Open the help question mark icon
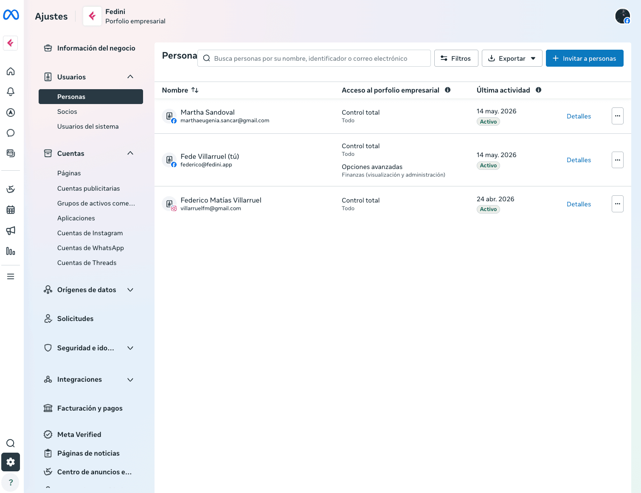Image resolution: width=641 pixels, height=493 pixels. pos(11,482)
